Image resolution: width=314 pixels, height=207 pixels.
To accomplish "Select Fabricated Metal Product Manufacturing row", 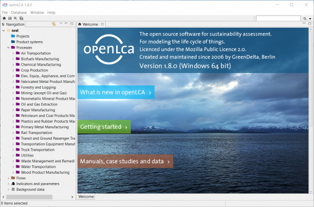I will coord(48,82).
